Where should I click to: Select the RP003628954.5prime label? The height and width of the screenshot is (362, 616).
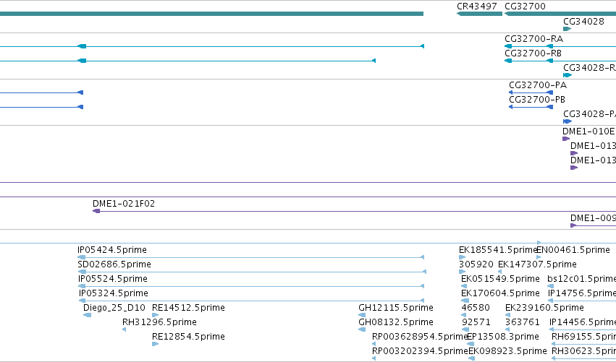click(x=420, y=337)
